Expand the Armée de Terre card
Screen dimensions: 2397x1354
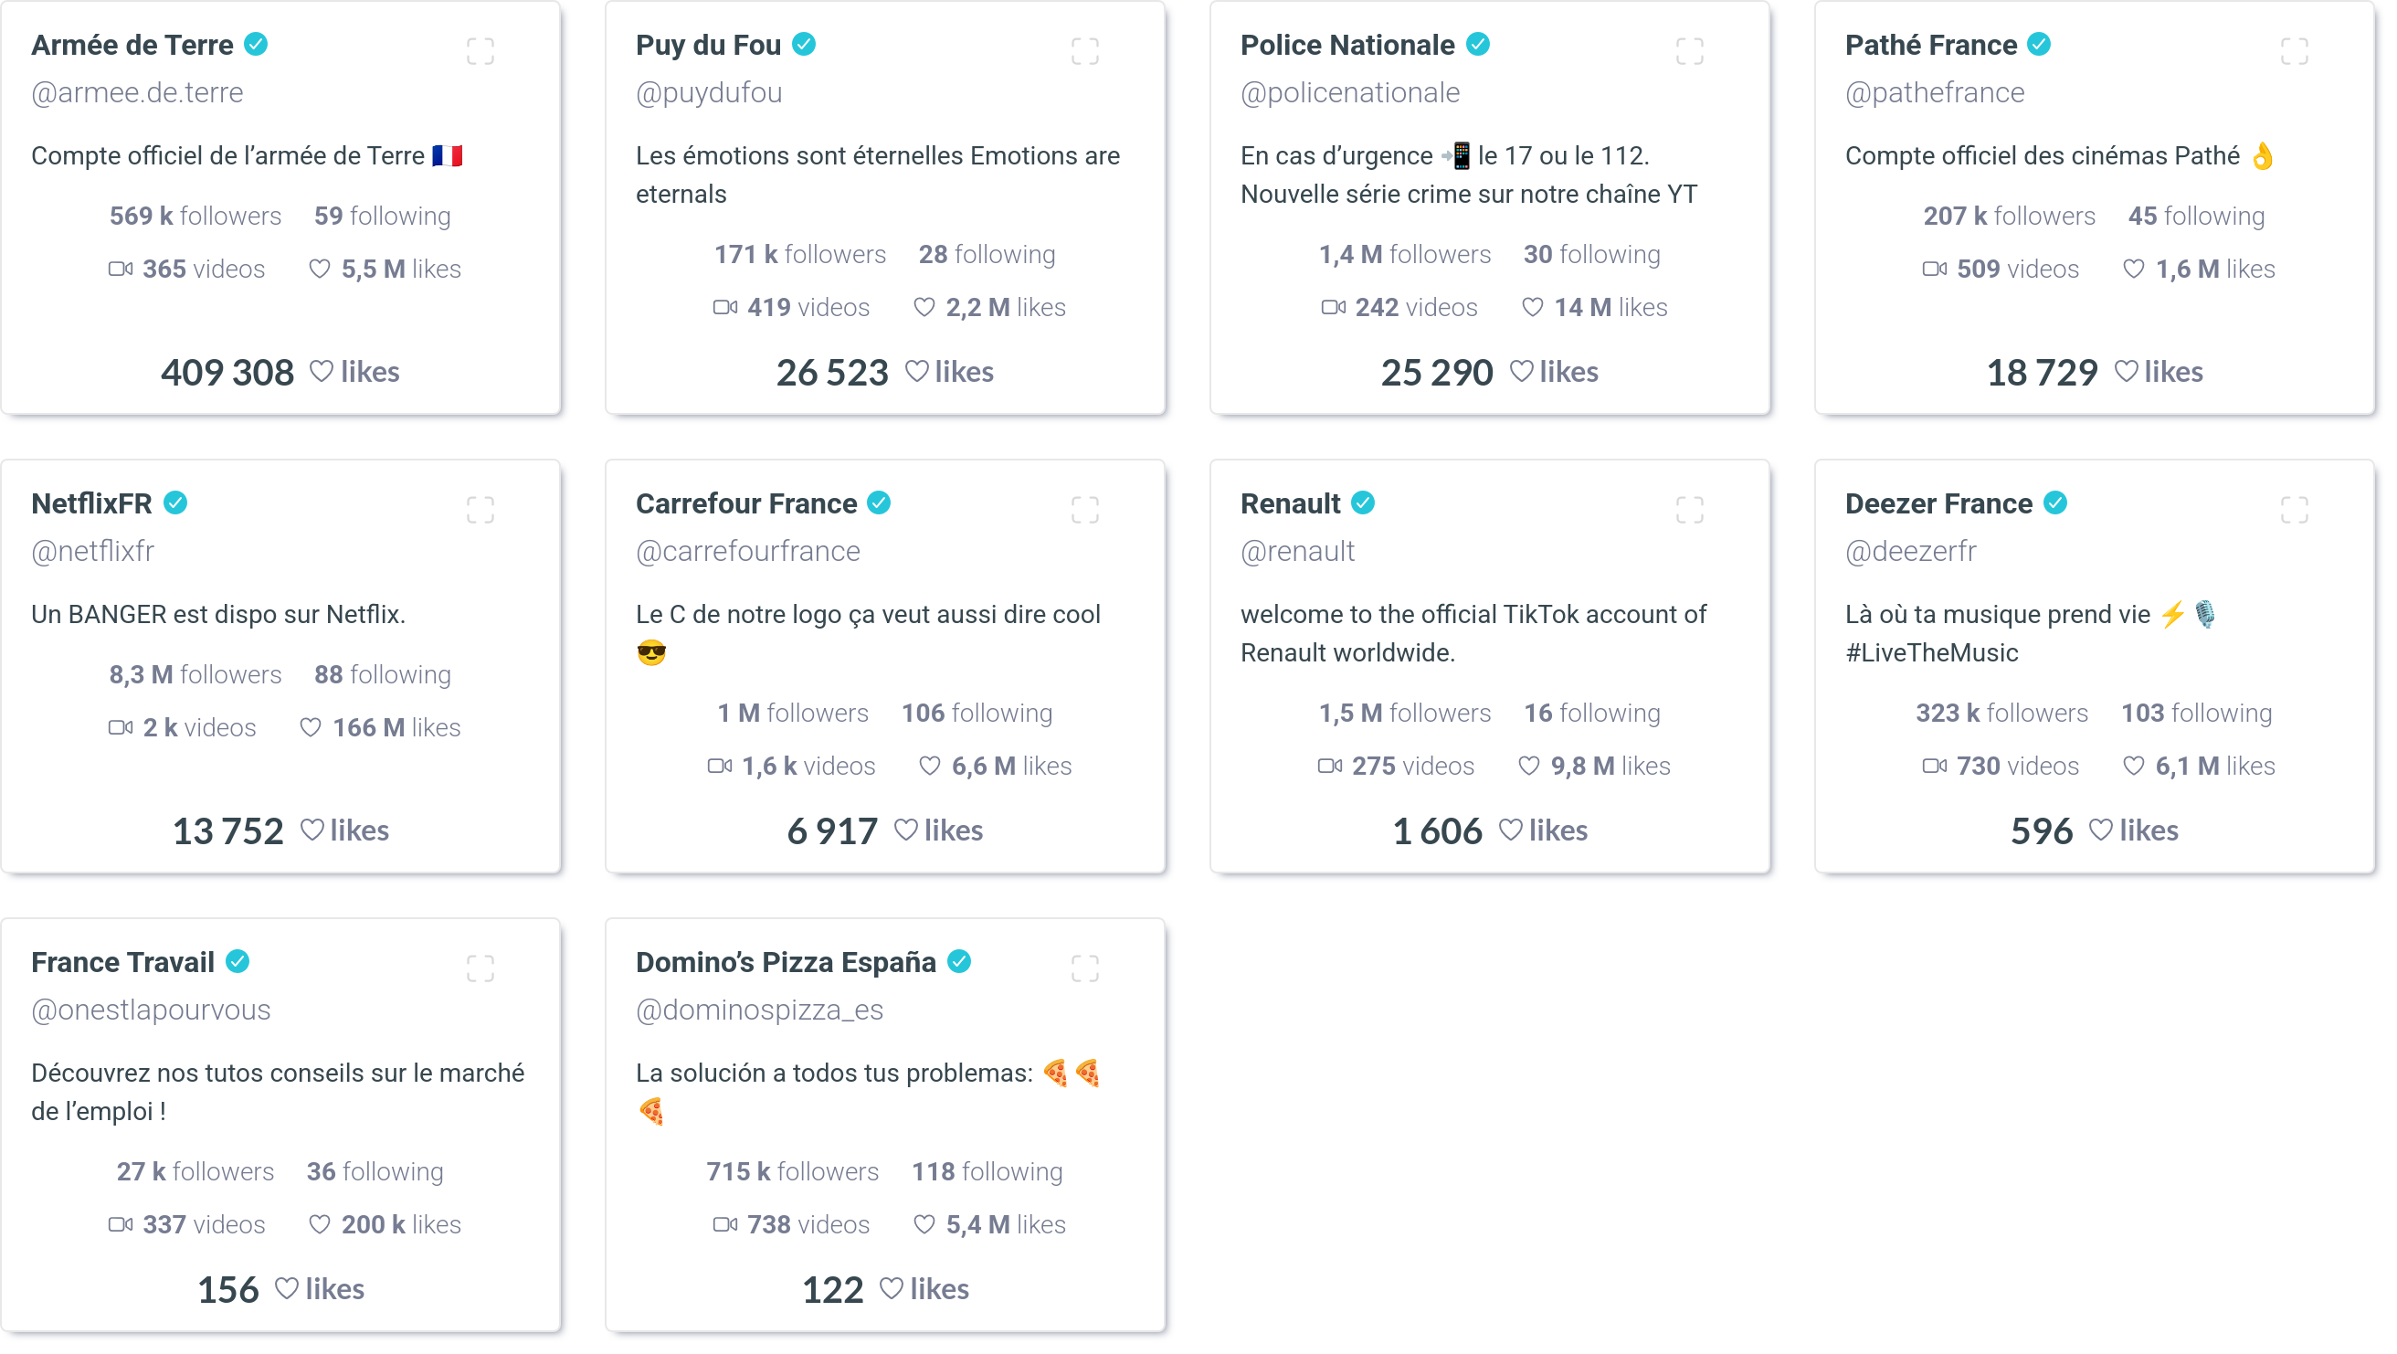[480, 51]
